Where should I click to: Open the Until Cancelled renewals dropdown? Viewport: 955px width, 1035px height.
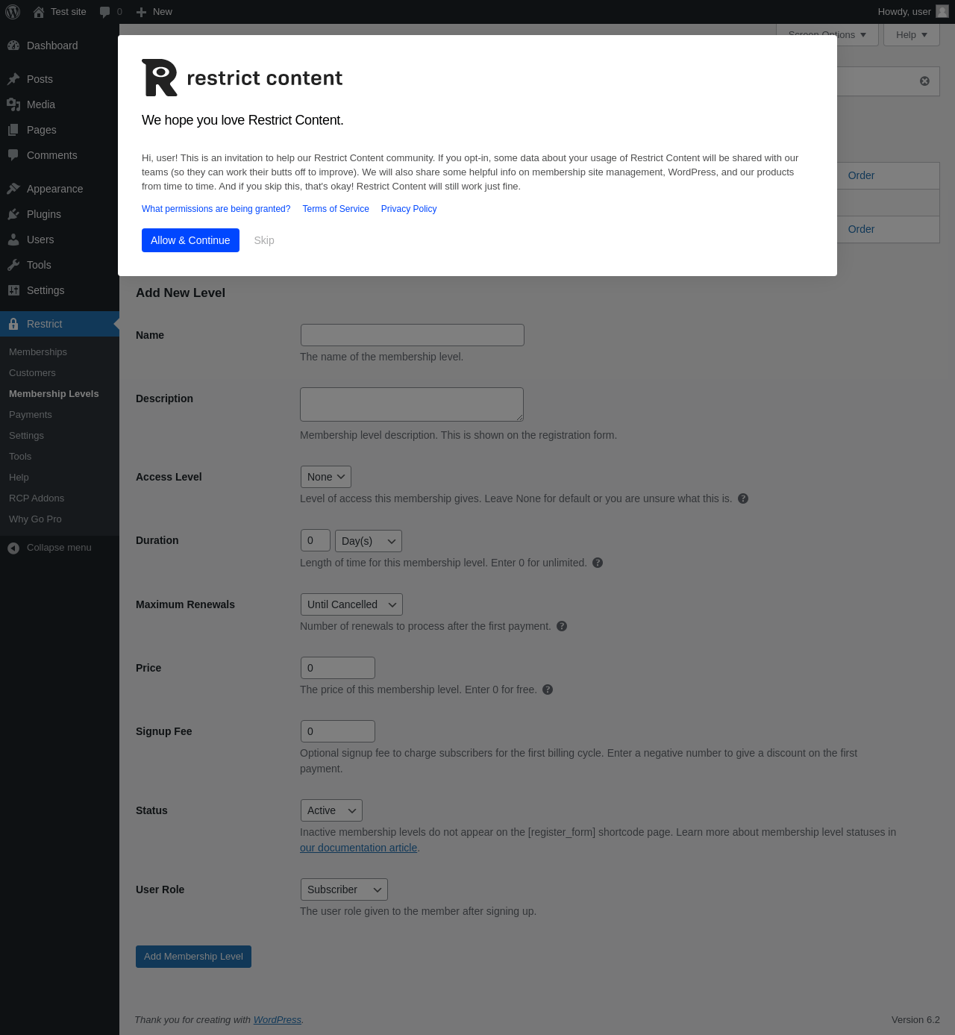[x=351, y=604]
